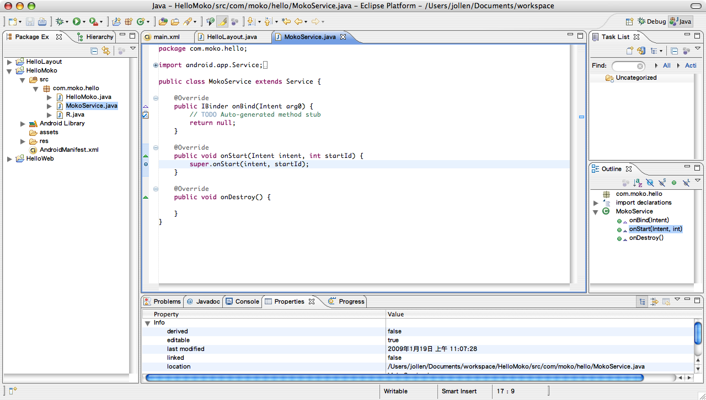Clear the Task List Find field

click(640, 66)
